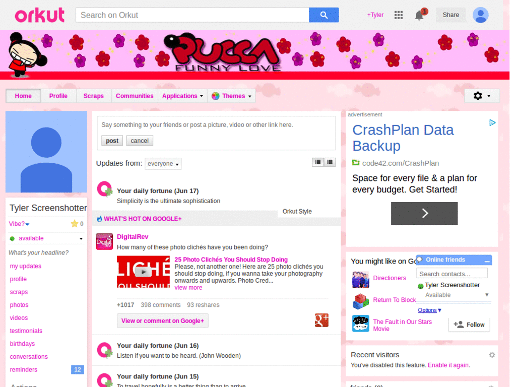This screenshot has width=516, height=387.
Task: Open the Google+ icon beside the DigitalRev post
Action: tap(321, 320)
